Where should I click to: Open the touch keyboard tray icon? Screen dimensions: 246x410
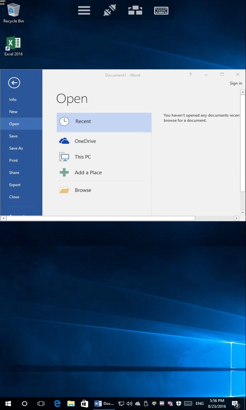click(x=188, y=404)
